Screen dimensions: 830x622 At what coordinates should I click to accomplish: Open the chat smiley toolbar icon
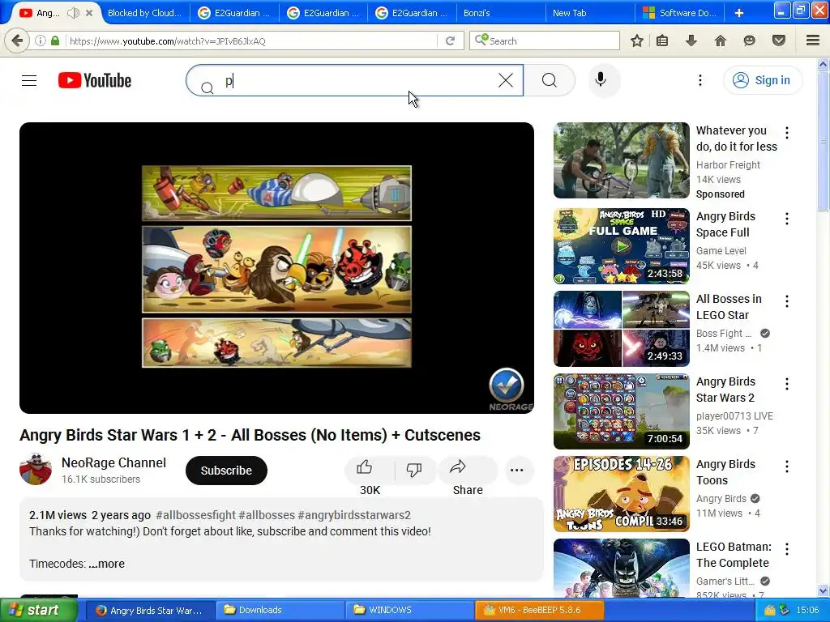749,40
